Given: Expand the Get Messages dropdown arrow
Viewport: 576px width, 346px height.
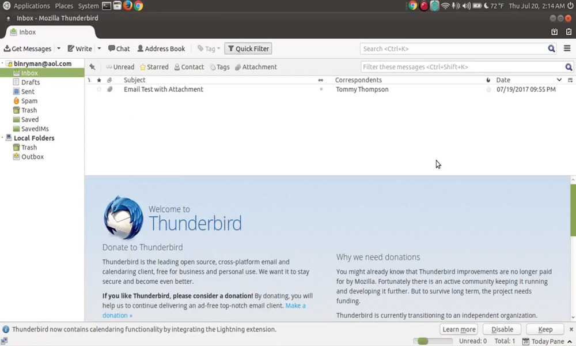Looking at the screenshot, I should coord(59,49).
